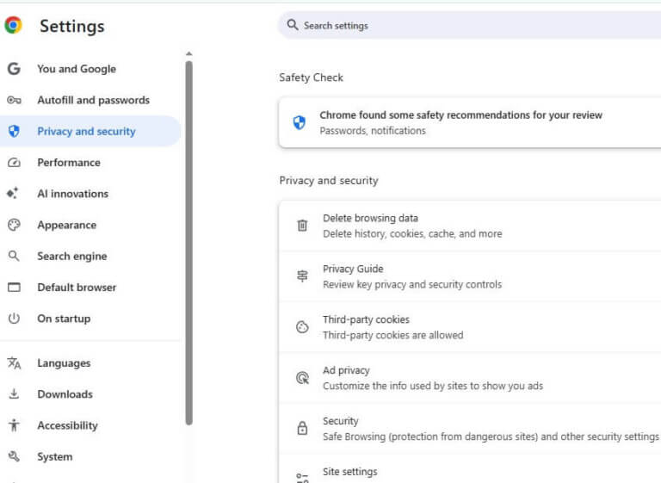This screenshot has height=483, width=661.
Task: Open the Downloads settings section
Action: pos(65,394)
